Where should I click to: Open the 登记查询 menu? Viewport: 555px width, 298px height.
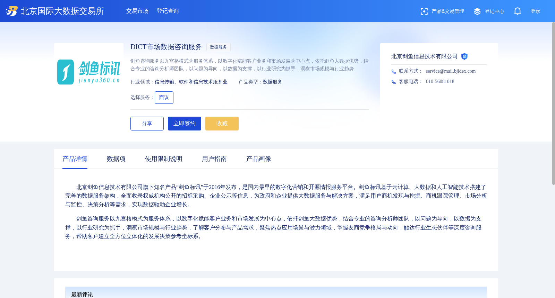click(x=168, y=11)
